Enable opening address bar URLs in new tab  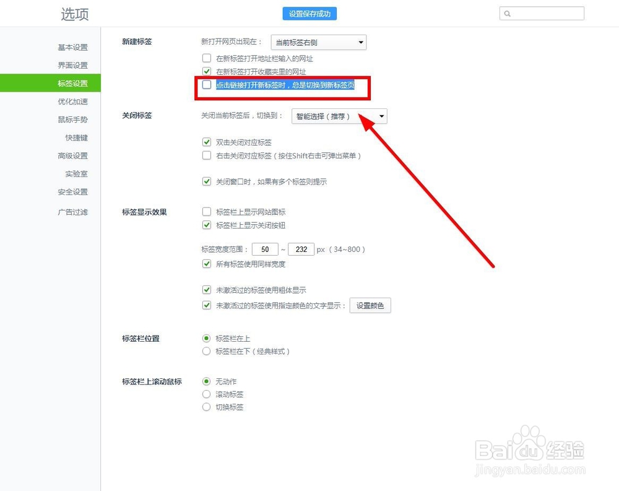point(207,58)
